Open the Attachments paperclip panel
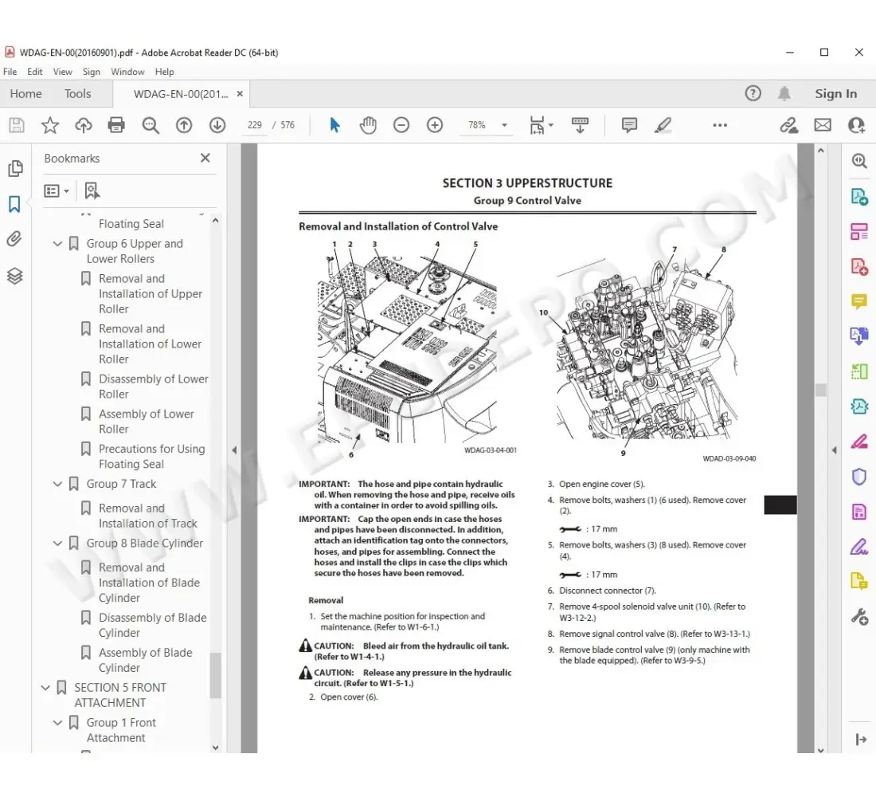This screenshot has width=876, height=797. click(14, 240)
